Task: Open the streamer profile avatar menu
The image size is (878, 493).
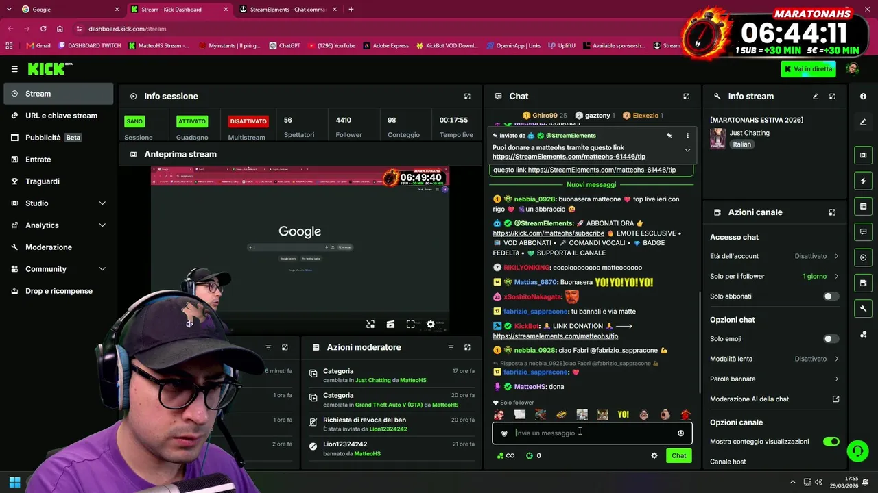Action: [853, 68]
